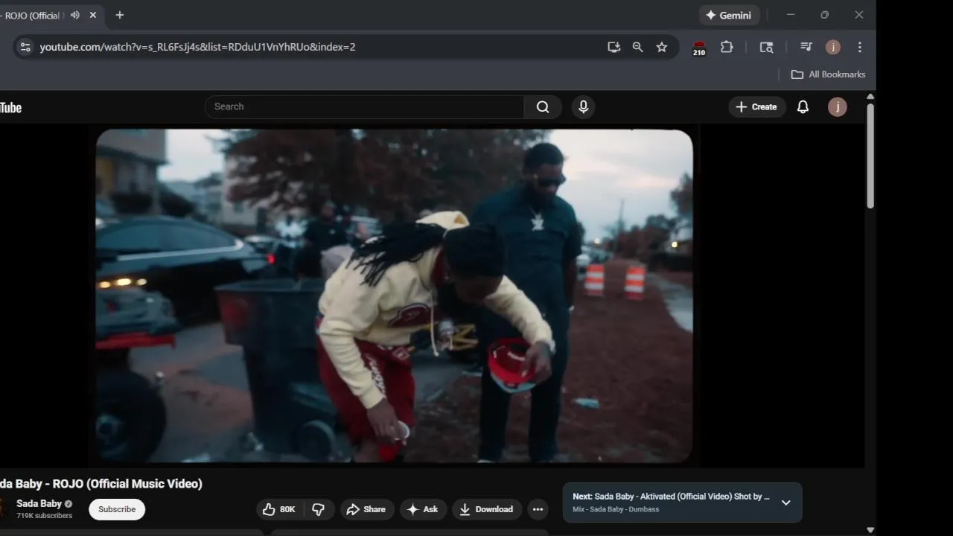Image resolution: width=953 pixels, height=536 pixels.
Task: Open the YouTube account avatar
Action: coord(838,106)
